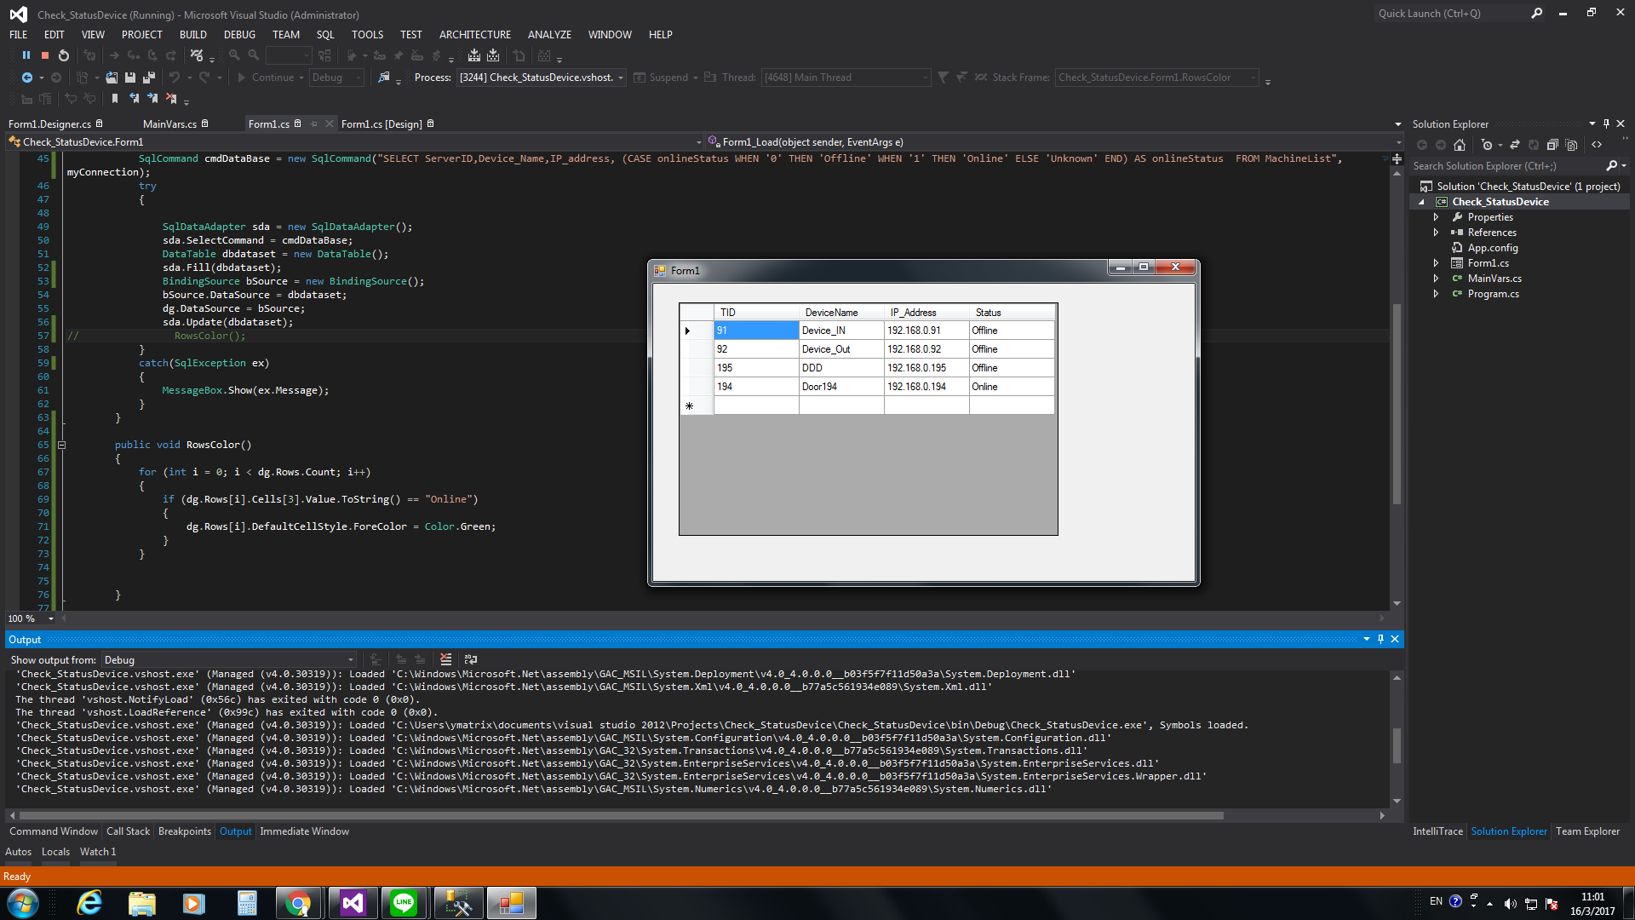Click the Output panel horizontal scrollbar
This screenshot has height=920, width=1635.
(x=697, y=815)
